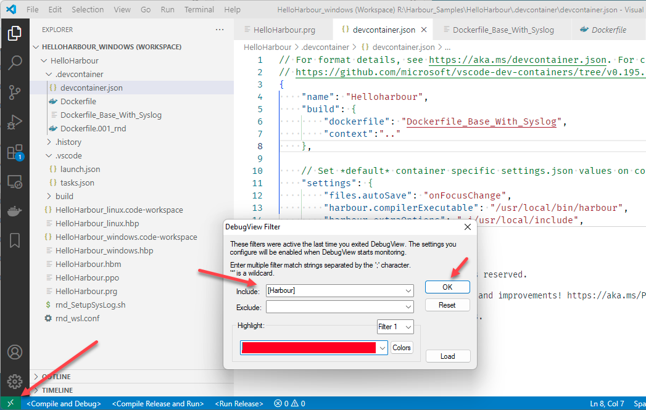Open the Filter 1 dropdown

(395, 327)
